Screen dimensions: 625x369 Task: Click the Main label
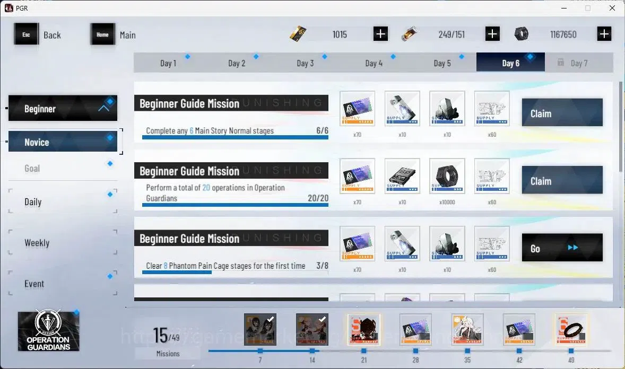point(127,35)
